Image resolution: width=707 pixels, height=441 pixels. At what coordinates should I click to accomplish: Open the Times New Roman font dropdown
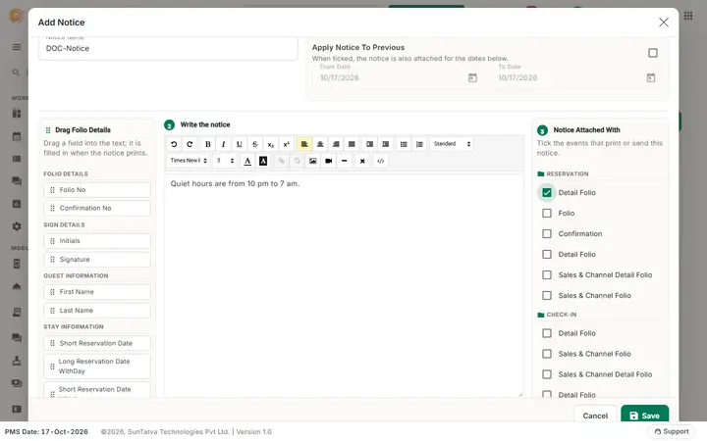(x=189, y=161)
